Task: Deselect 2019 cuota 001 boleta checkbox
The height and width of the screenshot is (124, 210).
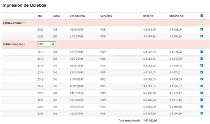Action: pos(202,52)
